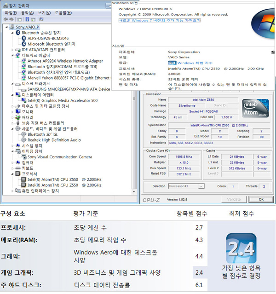The height and width of the screenshot is (294, 276).
Task: Select Sony Visual Communication Camera
Action: [x=60, y=157]
